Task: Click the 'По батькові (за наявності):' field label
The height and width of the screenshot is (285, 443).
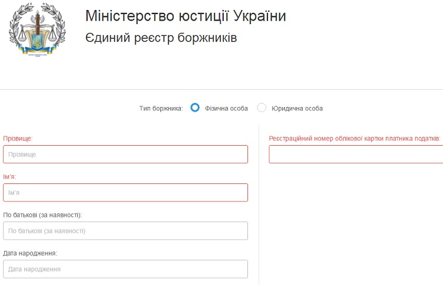Action: (x=42, y=215)
